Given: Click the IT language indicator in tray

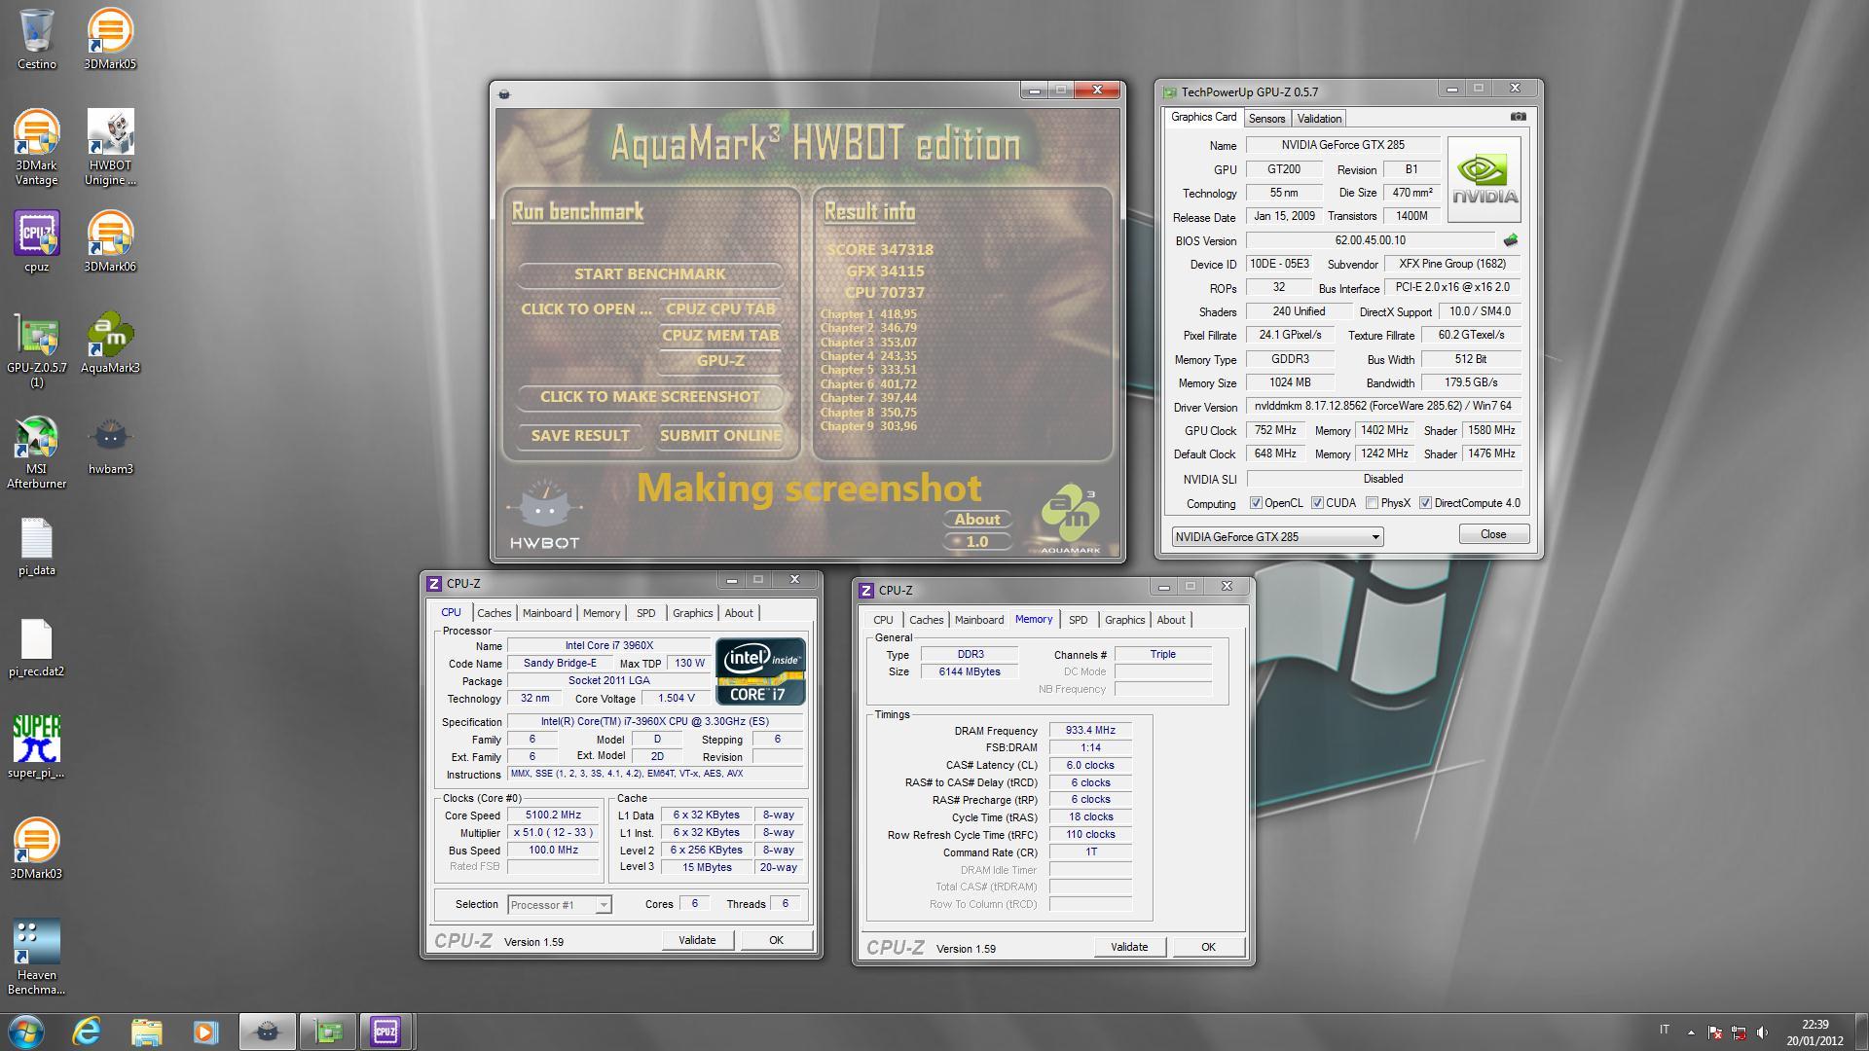Looking at the screenshot, I should point(1664,1030).
